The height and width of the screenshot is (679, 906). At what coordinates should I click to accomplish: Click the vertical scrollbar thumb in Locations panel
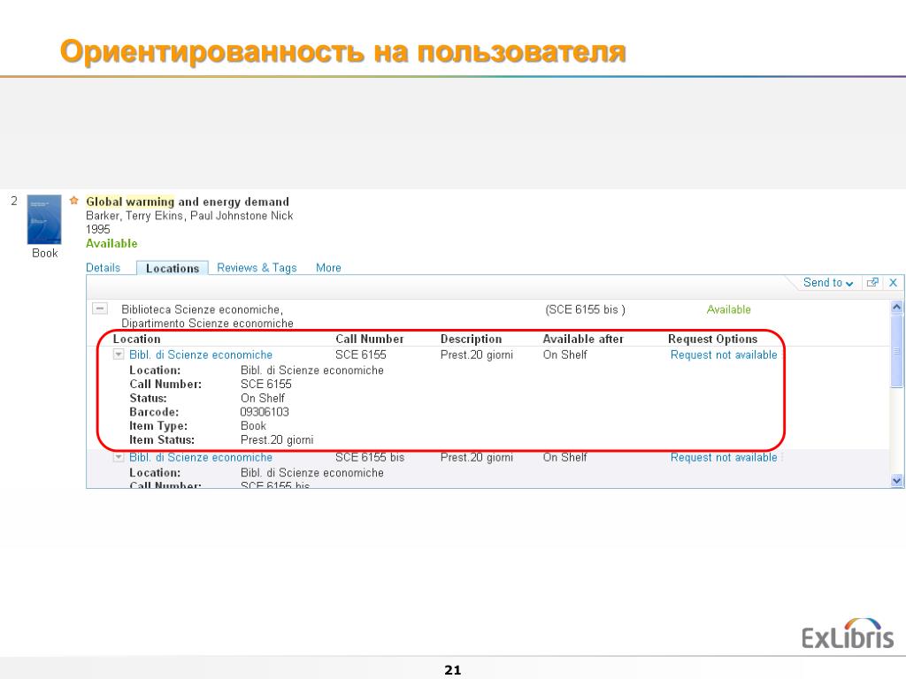pyautogui.click(x=897, y=351)
